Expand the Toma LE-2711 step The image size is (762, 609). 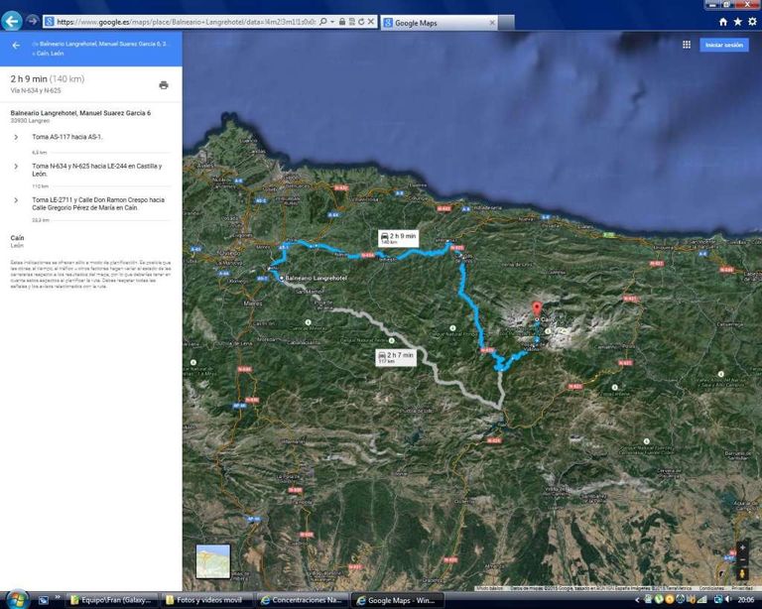coord(16,199)
